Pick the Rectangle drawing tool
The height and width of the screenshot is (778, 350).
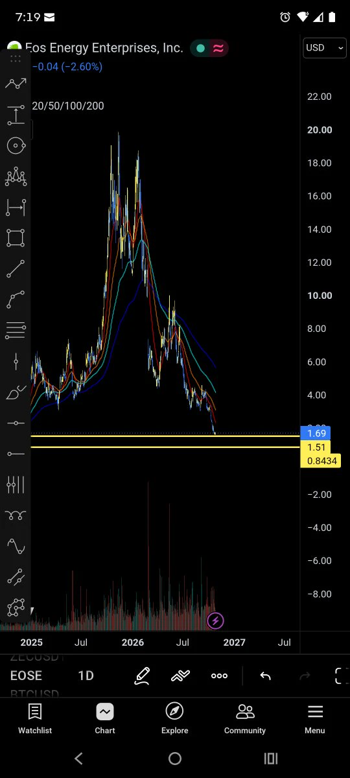coord(16,238)
